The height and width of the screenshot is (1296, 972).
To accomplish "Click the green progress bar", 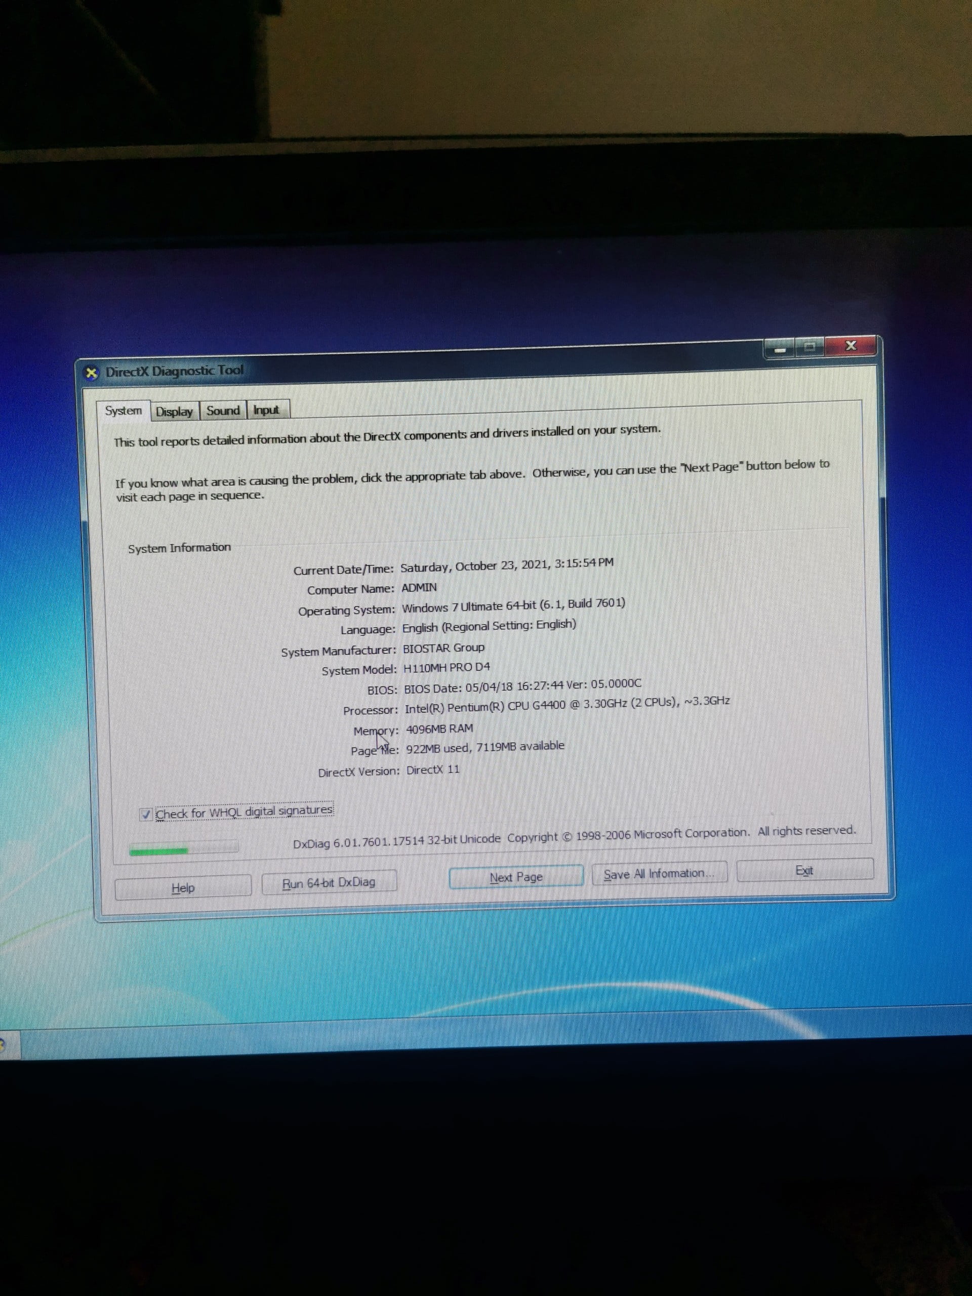I will 183,849.
